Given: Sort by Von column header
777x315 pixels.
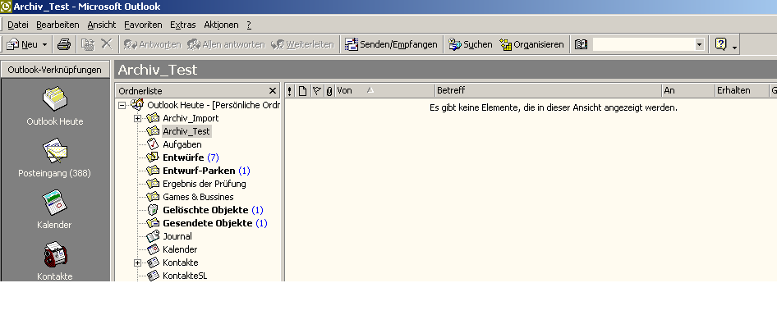Looking at the screenshot, I should tap(385, 90).
